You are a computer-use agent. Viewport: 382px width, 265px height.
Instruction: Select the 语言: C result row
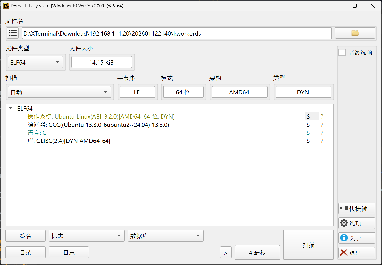click(37, 133)
